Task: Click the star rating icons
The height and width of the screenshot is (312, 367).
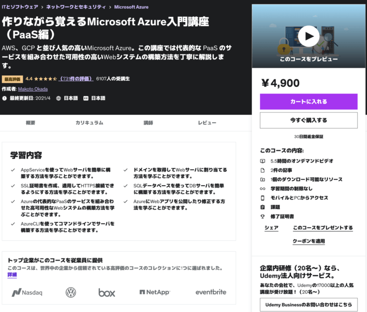Action: pyautogui.click(x=46, y=79)
